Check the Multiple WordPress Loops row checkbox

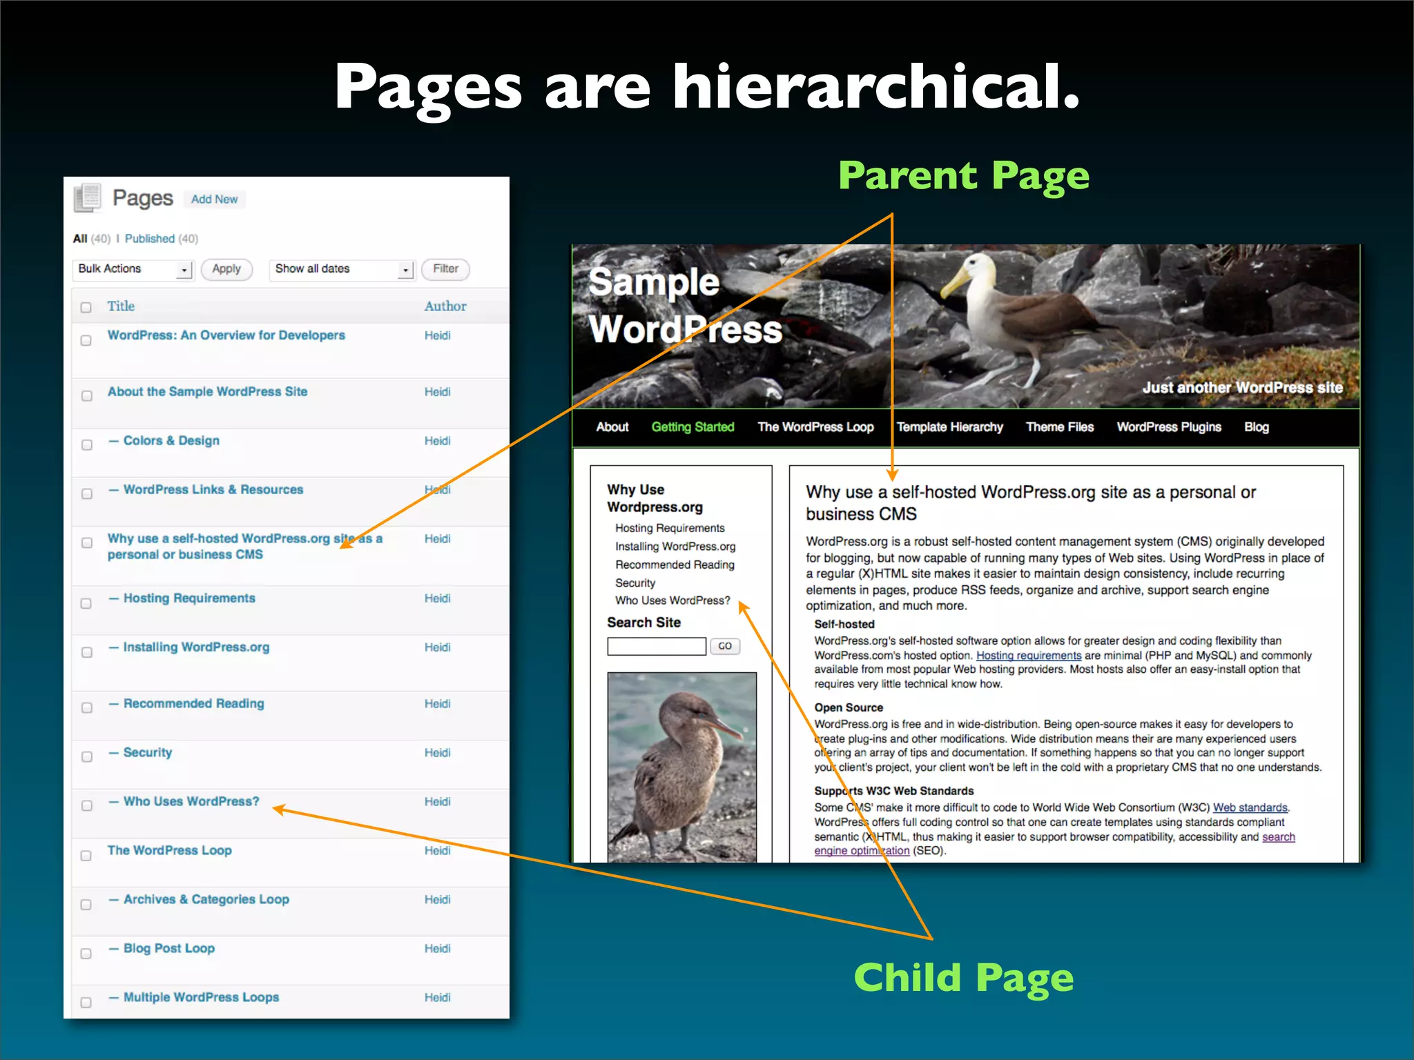pyautogui.click(x=86, y=1003)
